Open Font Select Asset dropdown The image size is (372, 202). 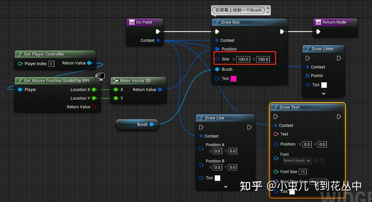pyautogui.click(x=297, y=160)
